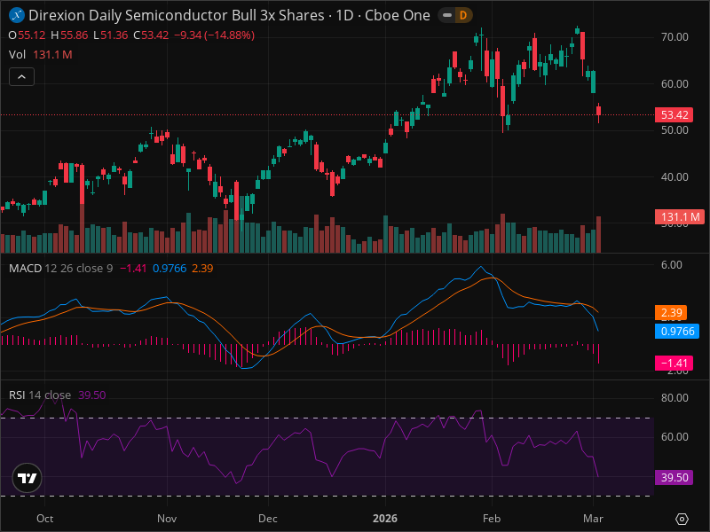Click the 131.1 M volume axis label
Screen dimensions: 710x532
[x=680, y=216]
